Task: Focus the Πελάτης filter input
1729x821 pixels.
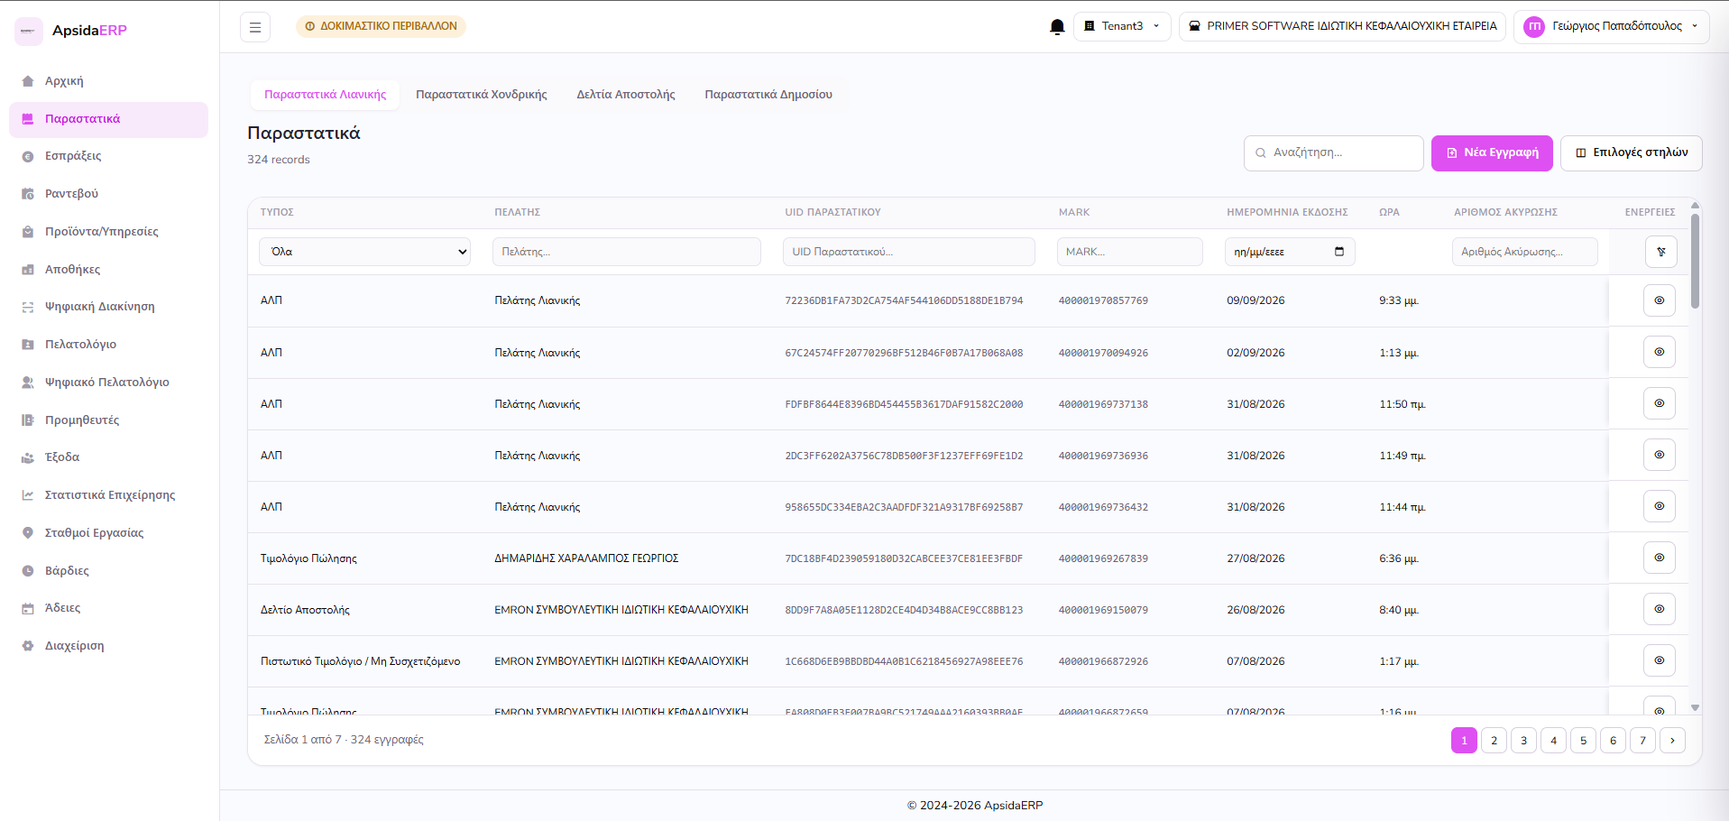Action: [627, 252]
